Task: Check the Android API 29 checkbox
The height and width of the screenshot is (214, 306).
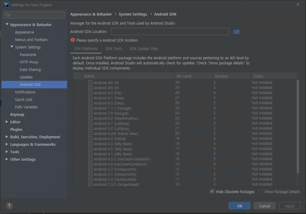Action: 90,87
